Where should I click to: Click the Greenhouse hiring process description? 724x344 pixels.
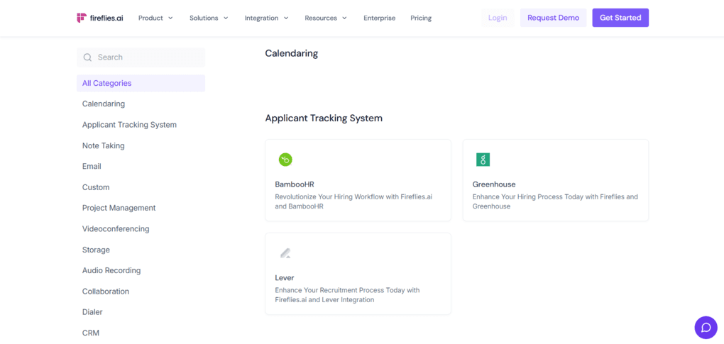555,201
